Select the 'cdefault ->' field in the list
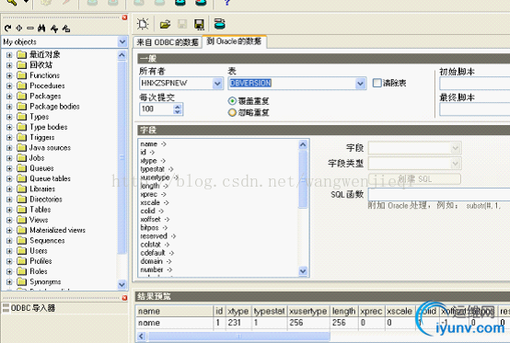This screenshot has width=510, height=343. pyautogui.click(x=157, y=253)
